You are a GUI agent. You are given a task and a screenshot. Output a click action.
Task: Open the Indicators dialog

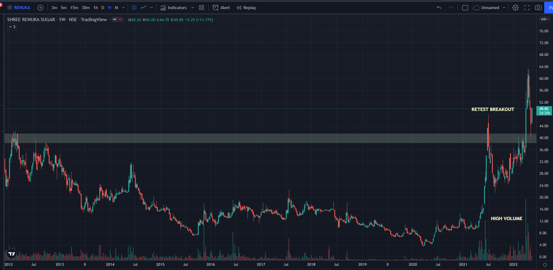click(174, 8)
